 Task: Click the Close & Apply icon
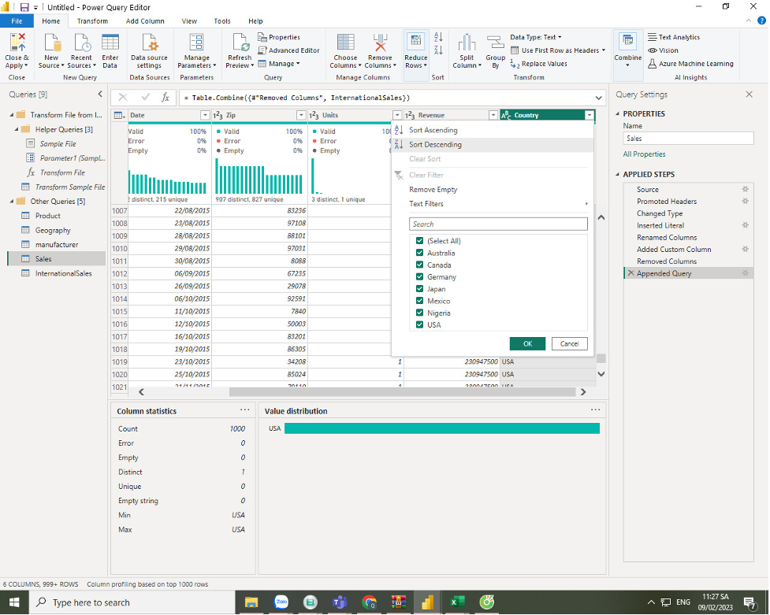(x=17, y=43)
